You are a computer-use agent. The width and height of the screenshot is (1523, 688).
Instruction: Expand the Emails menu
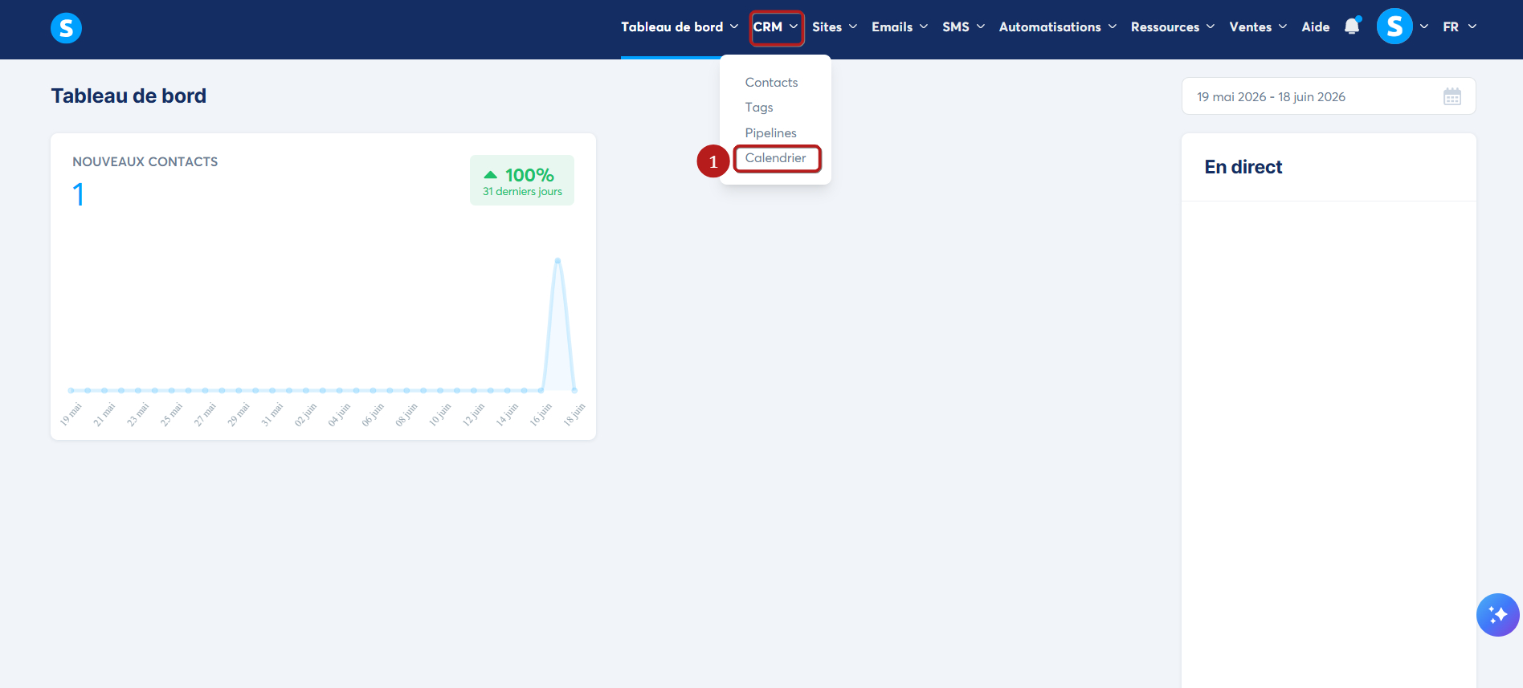pos(900,26)
